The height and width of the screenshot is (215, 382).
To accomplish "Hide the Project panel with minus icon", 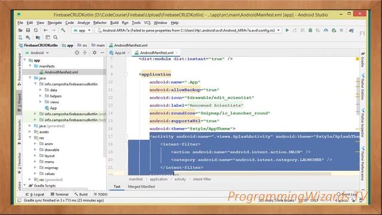I will (x=102, y=53).
